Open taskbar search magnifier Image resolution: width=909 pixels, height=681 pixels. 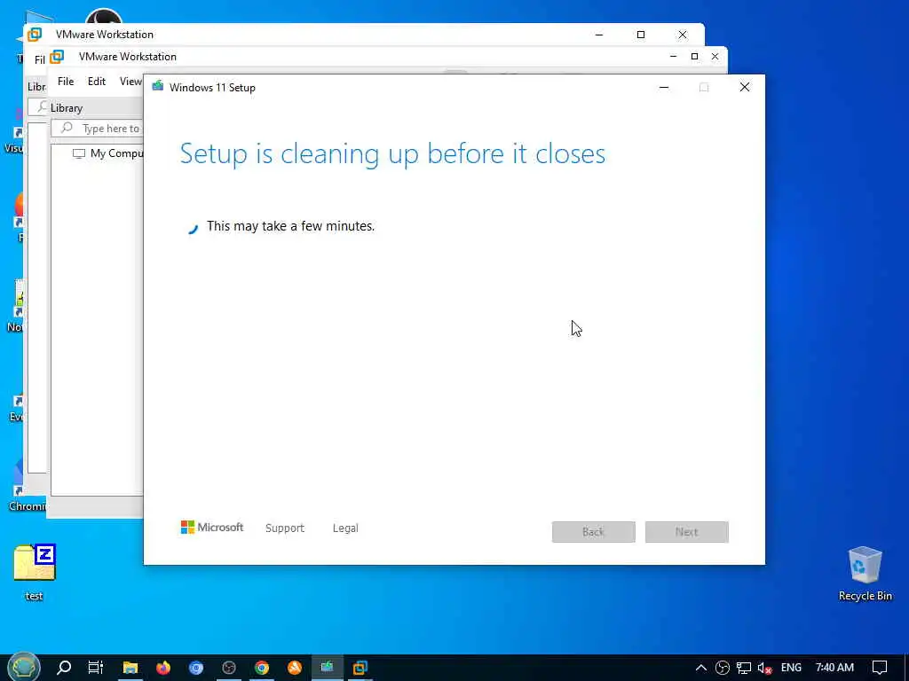[64, 668]
